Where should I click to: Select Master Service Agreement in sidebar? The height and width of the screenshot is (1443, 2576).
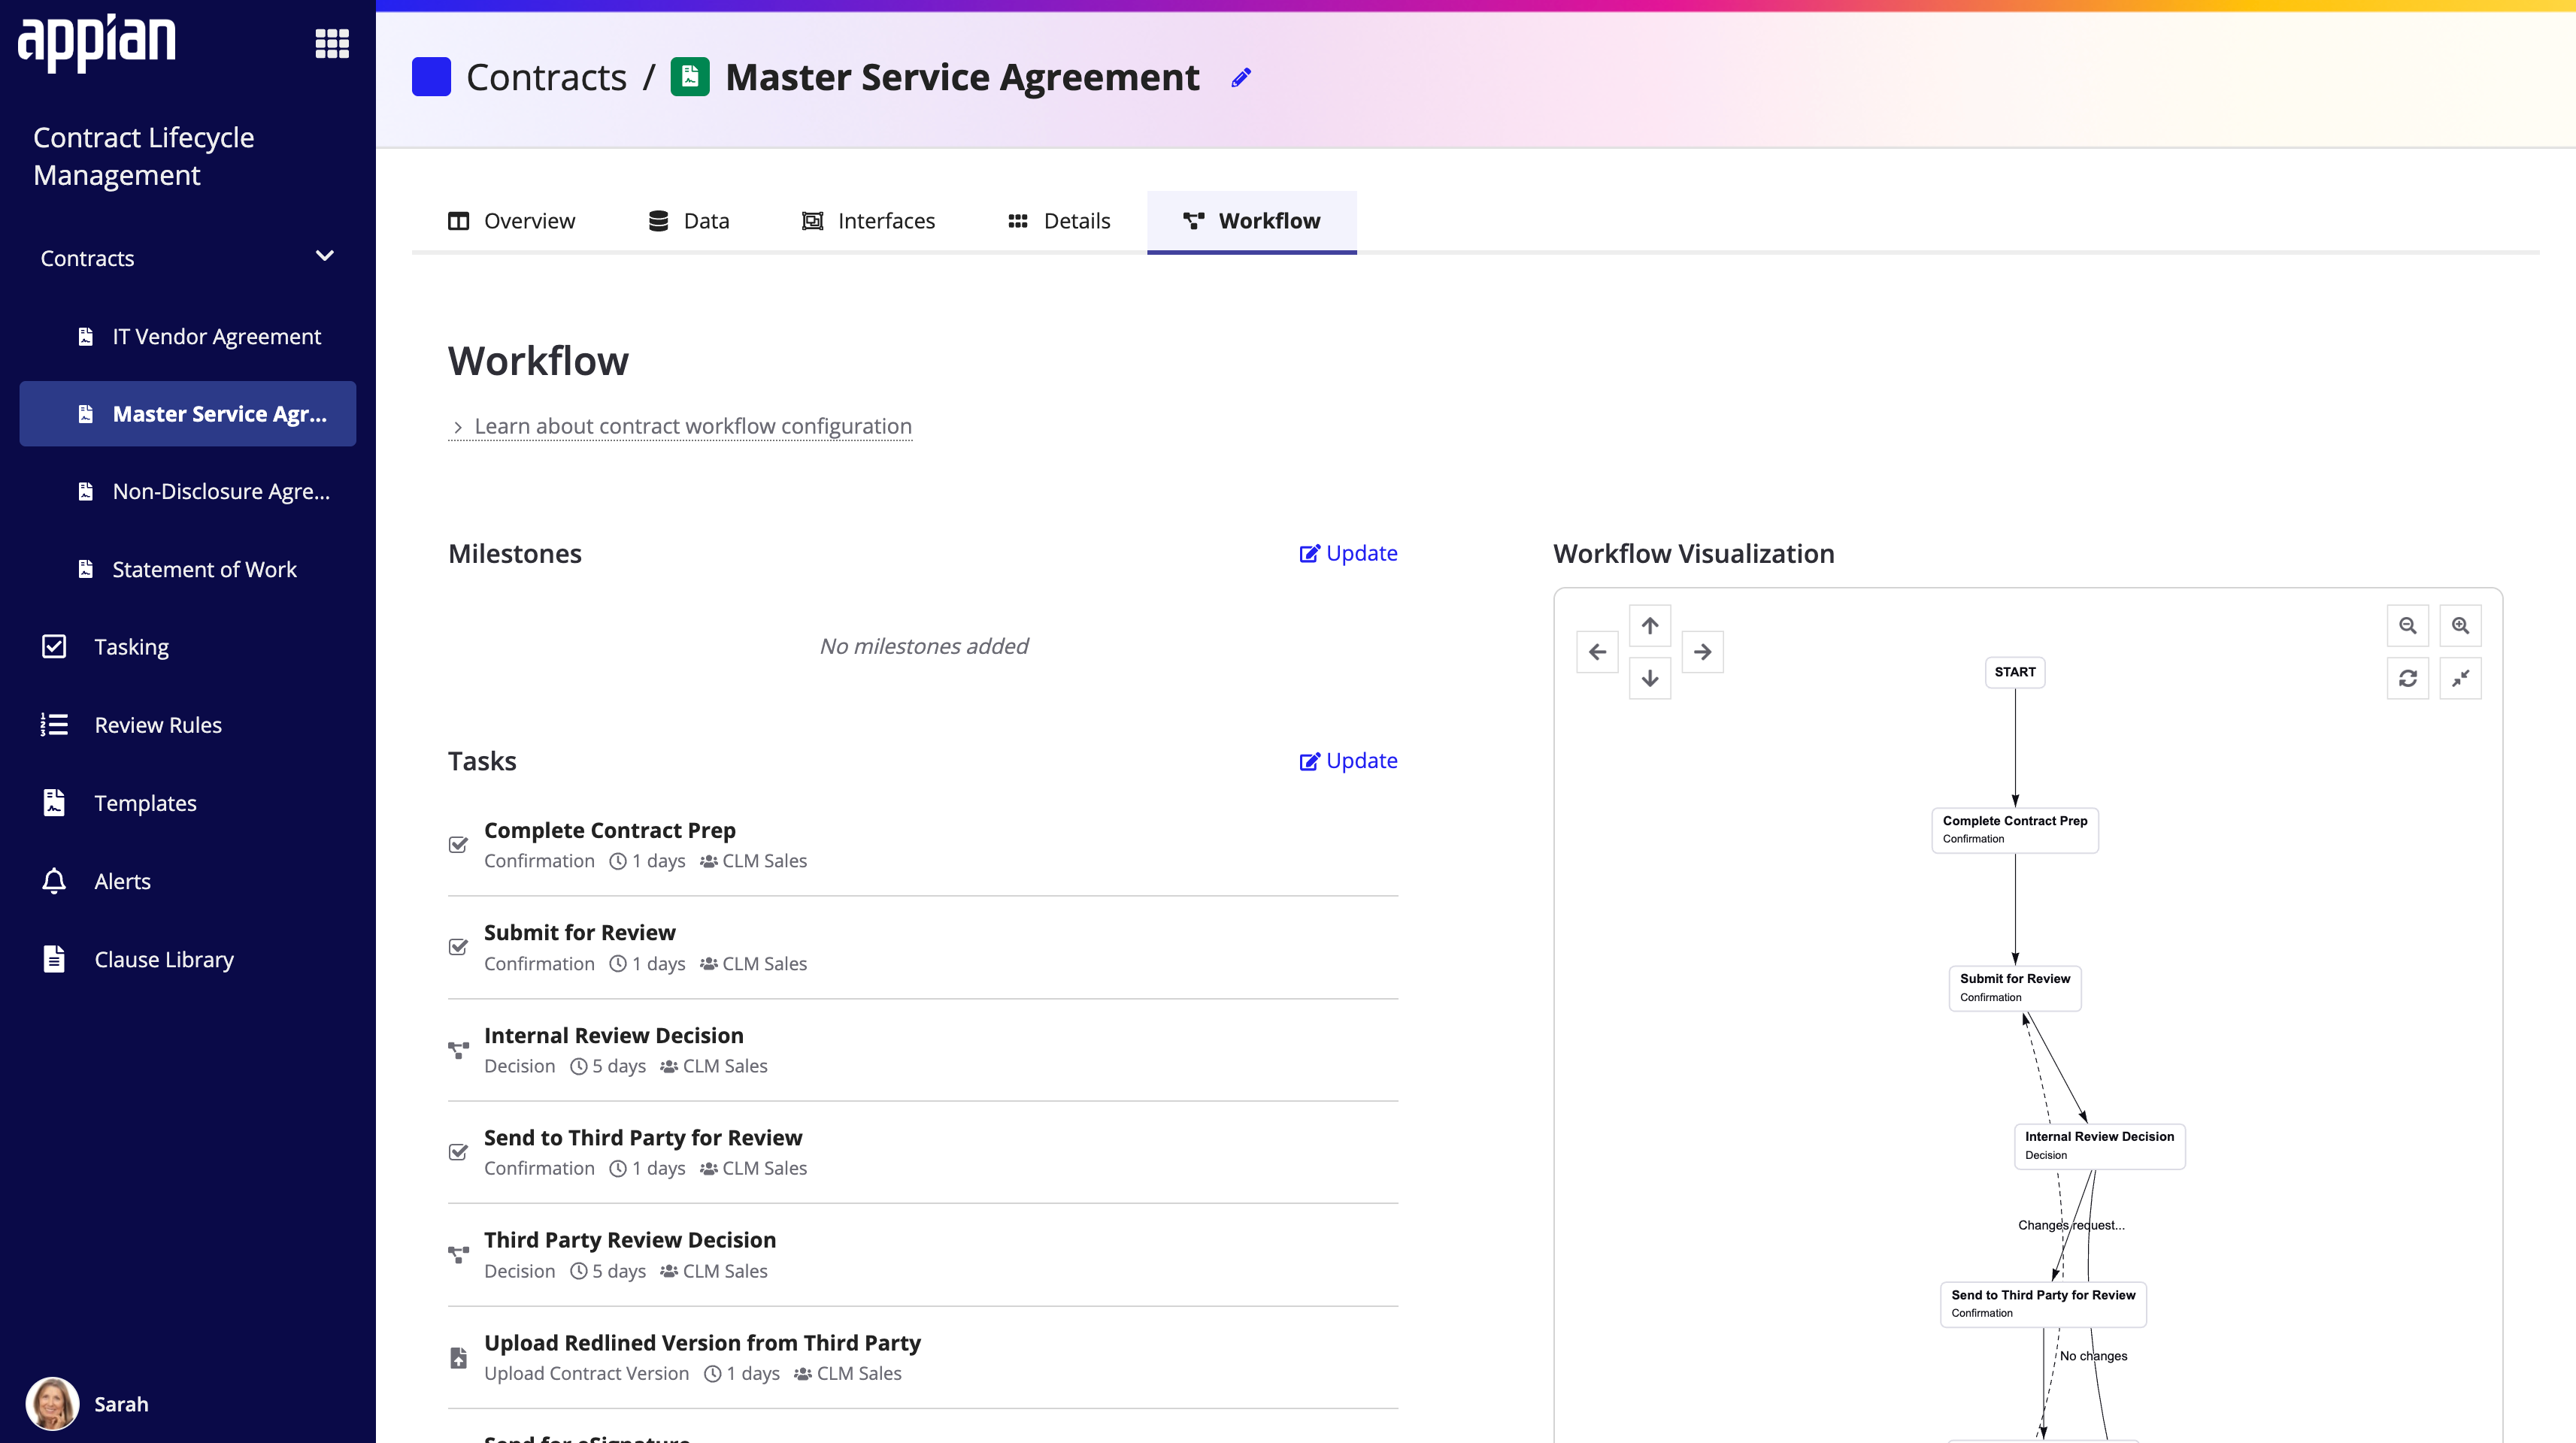[188, 413]
